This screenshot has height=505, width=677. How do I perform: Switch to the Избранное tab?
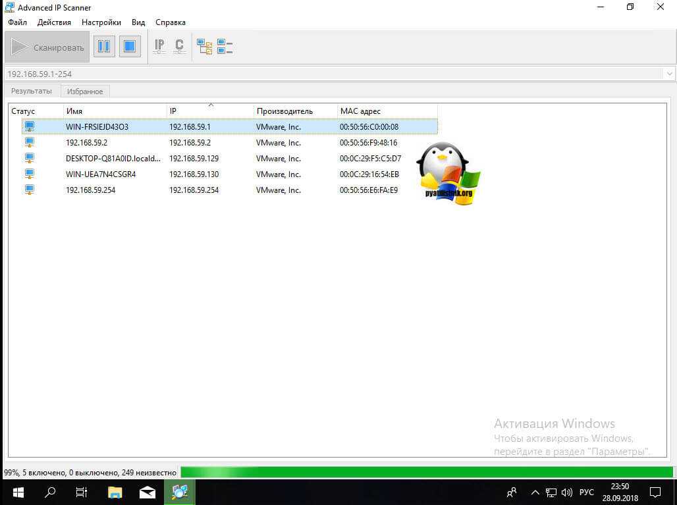tap(85, 92)
